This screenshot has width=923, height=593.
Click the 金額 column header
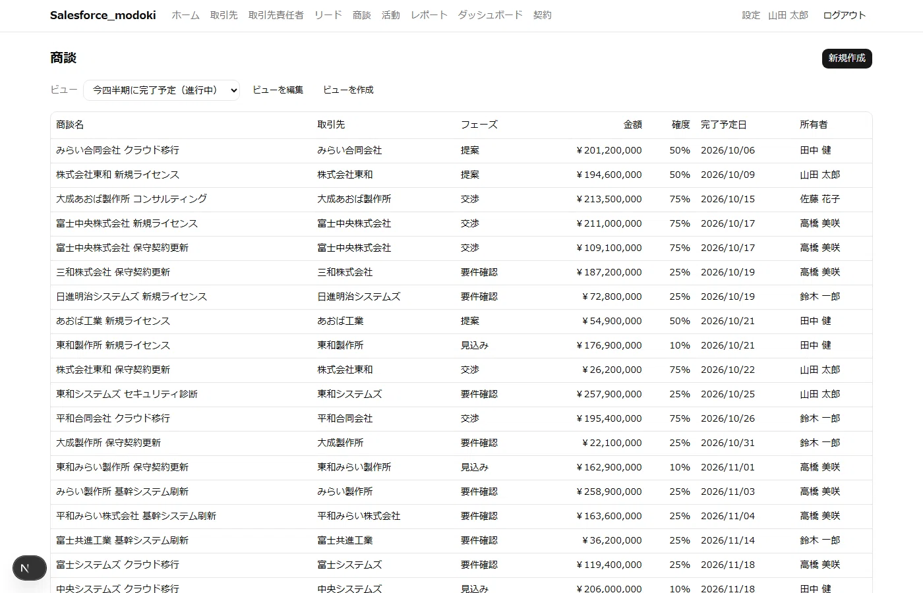632,125
